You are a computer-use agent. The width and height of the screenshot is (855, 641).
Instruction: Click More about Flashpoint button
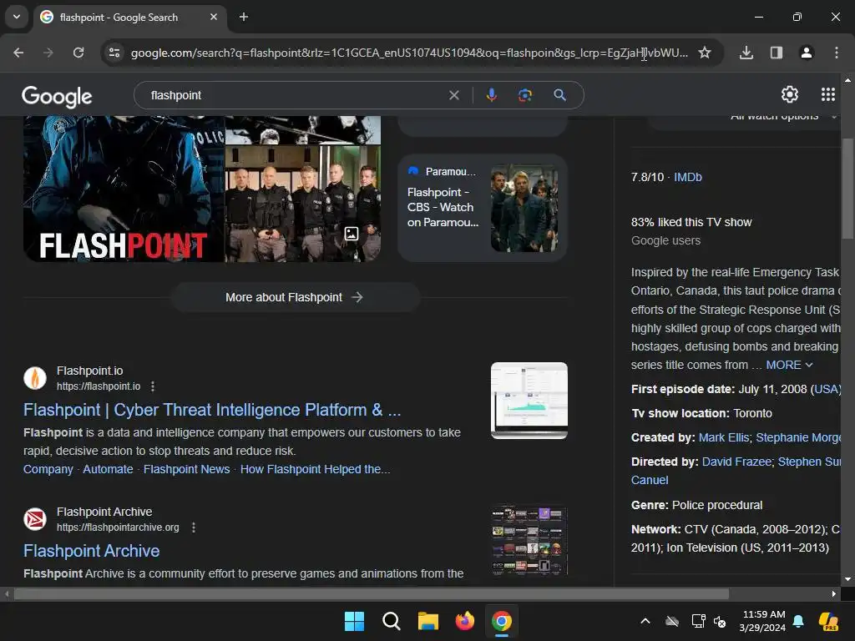click(x=295, y=297)
